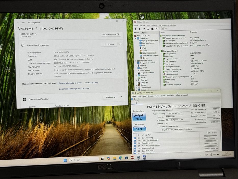Open AIDA64 Довідка menu

tap(173, 25)
